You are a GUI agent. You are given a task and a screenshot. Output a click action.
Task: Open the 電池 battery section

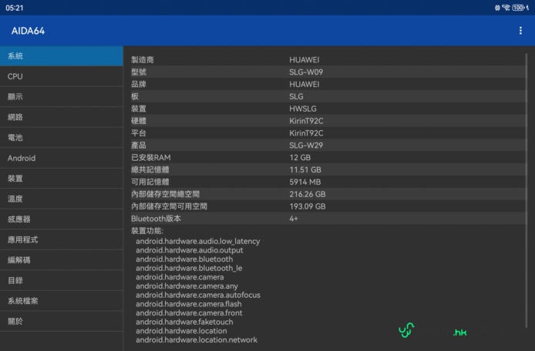(x=62, y=138)
